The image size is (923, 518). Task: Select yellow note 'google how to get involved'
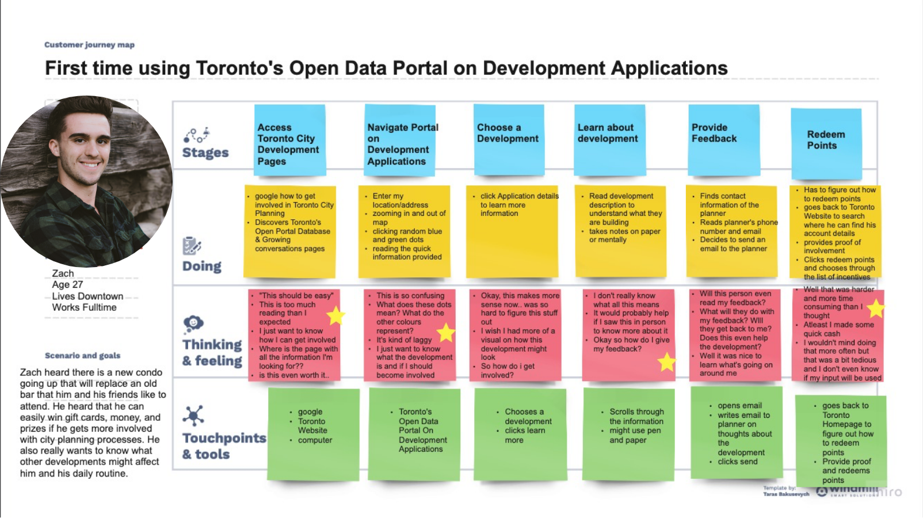(x=289, y=232)
